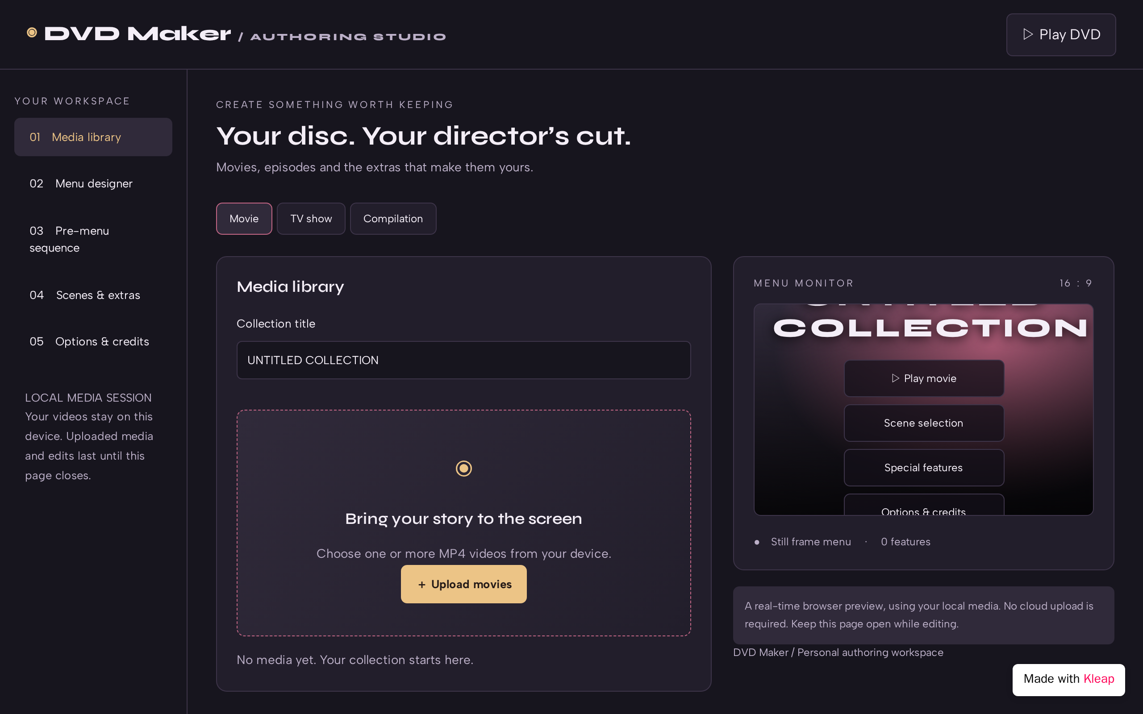Click the COLLECTION title in menu preview
This screenshot has width=1143, height=714.
point(930,328)
